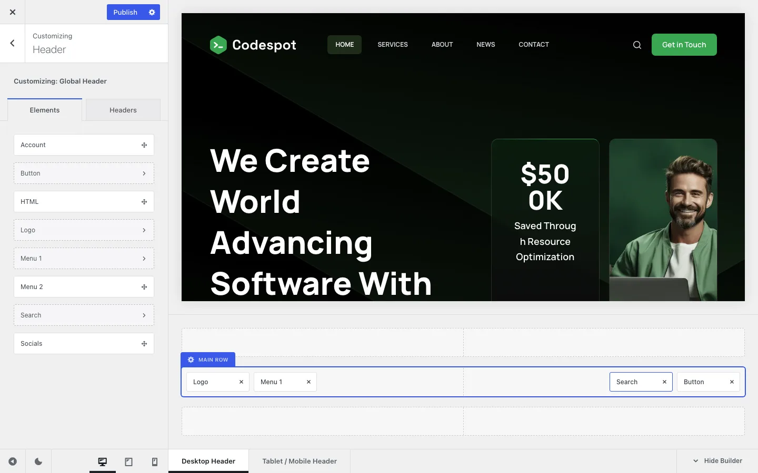This screenshot has height=473, width=758.
Task: Click the move handle on Socials element
Action: tap(144, 344)
